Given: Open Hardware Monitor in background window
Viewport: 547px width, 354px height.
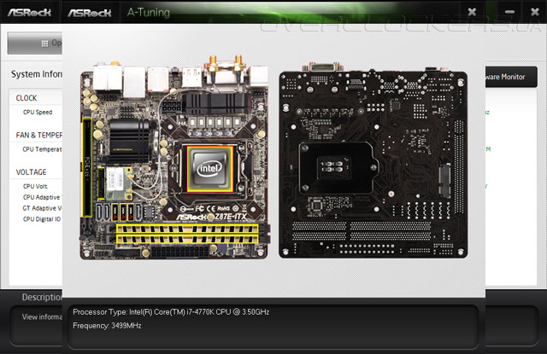Looking at the screenshot, I should (x=511, y=77).
